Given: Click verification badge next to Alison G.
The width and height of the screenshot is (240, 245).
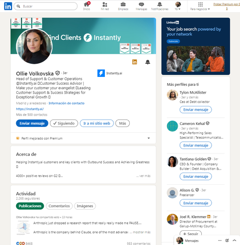Looking at the screenshot, I should point(197,190).
